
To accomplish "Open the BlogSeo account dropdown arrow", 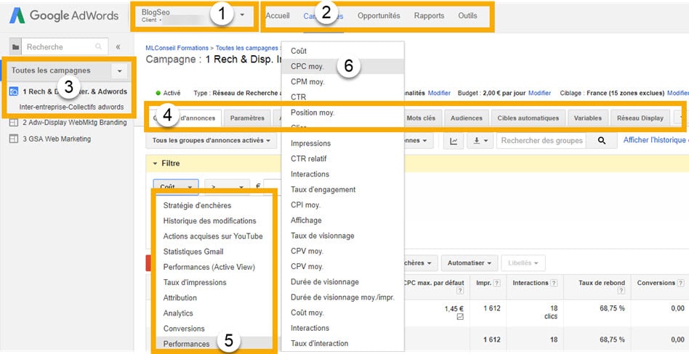I will 243,15.
